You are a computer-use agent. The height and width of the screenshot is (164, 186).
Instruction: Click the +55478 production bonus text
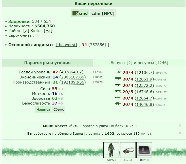tap(98, 82)
